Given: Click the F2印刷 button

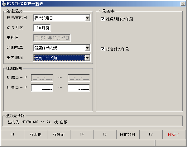Looking at the screenshot, I should pos(36,135).
